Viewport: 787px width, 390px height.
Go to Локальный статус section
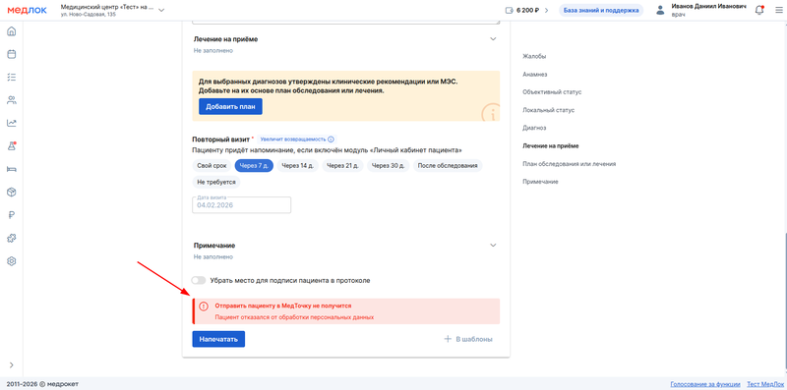click(x=549, y=110)
